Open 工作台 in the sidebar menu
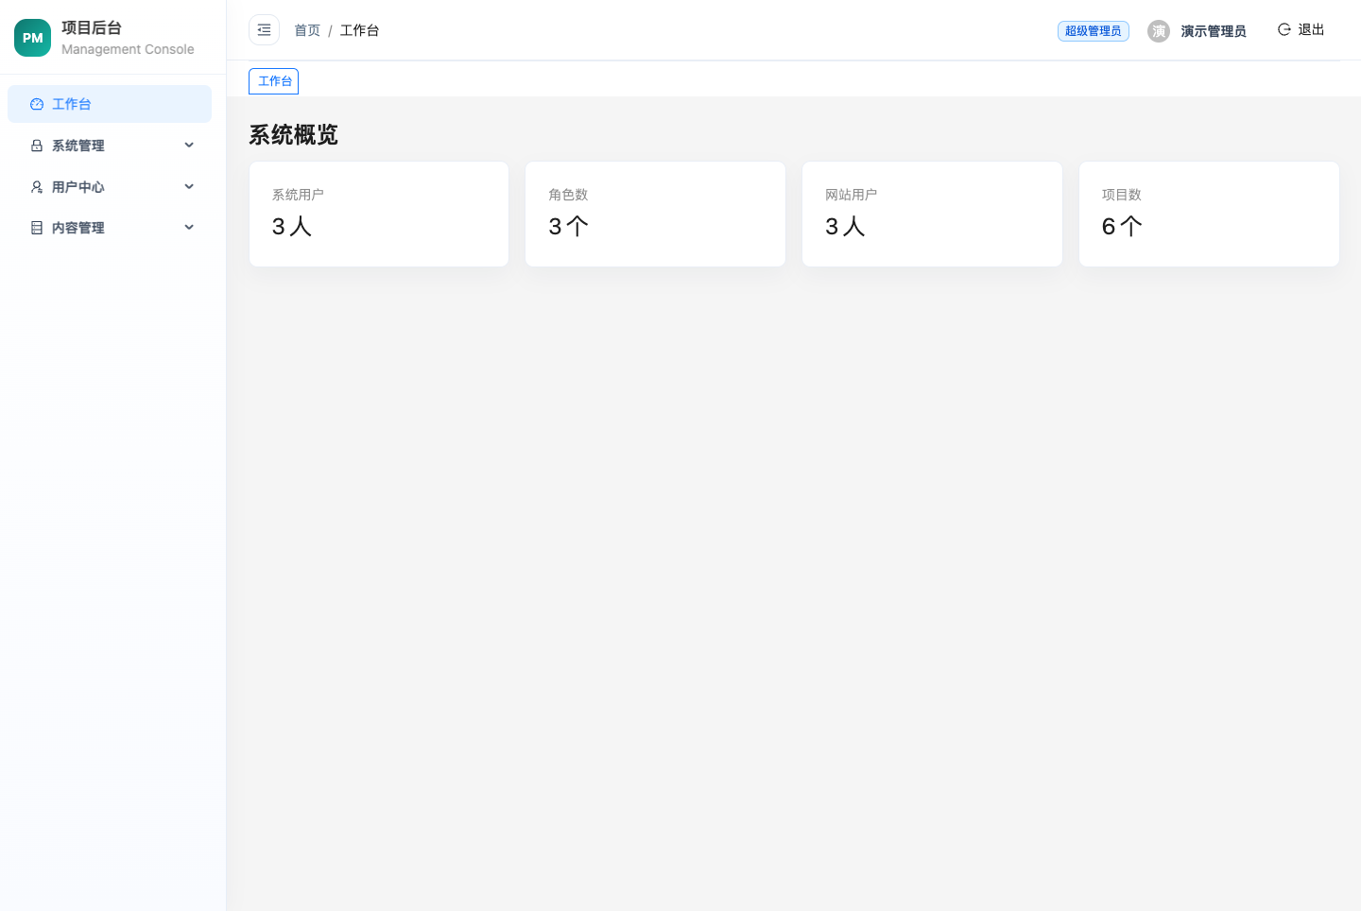Screen dimensions: 1361x911 pyautogui.click(x=110, y=104)
